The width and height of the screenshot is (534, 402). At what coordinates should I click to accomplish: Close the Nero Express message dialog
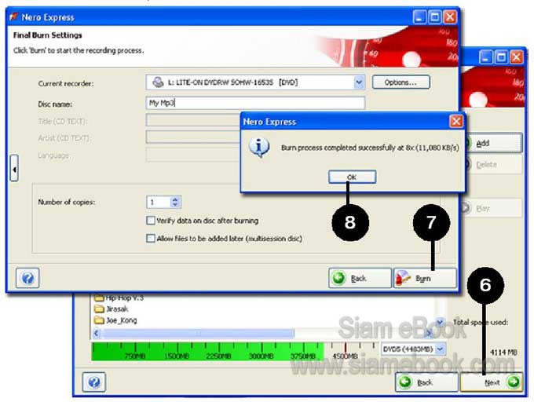coord(456,121)
